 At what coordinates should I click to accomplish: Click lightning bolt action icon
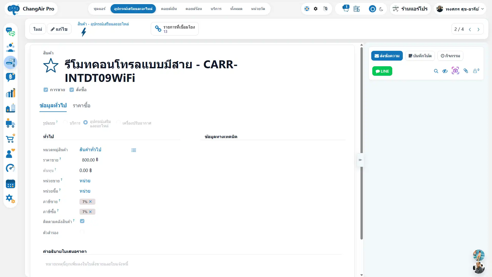point(84,32)
